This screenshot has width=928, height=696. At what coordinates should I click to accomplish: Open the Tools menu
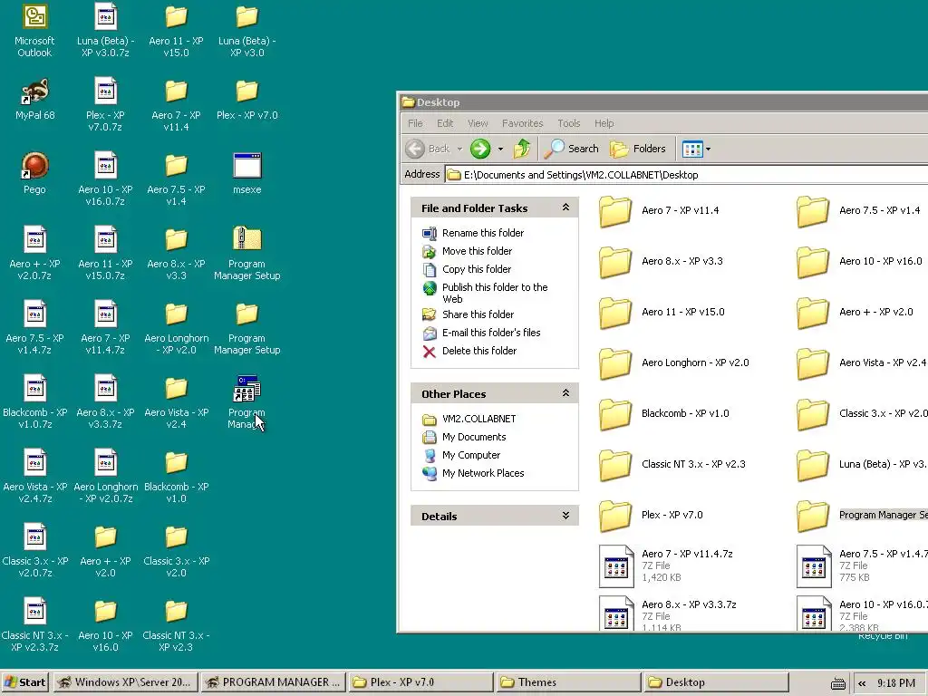[569, 123]
